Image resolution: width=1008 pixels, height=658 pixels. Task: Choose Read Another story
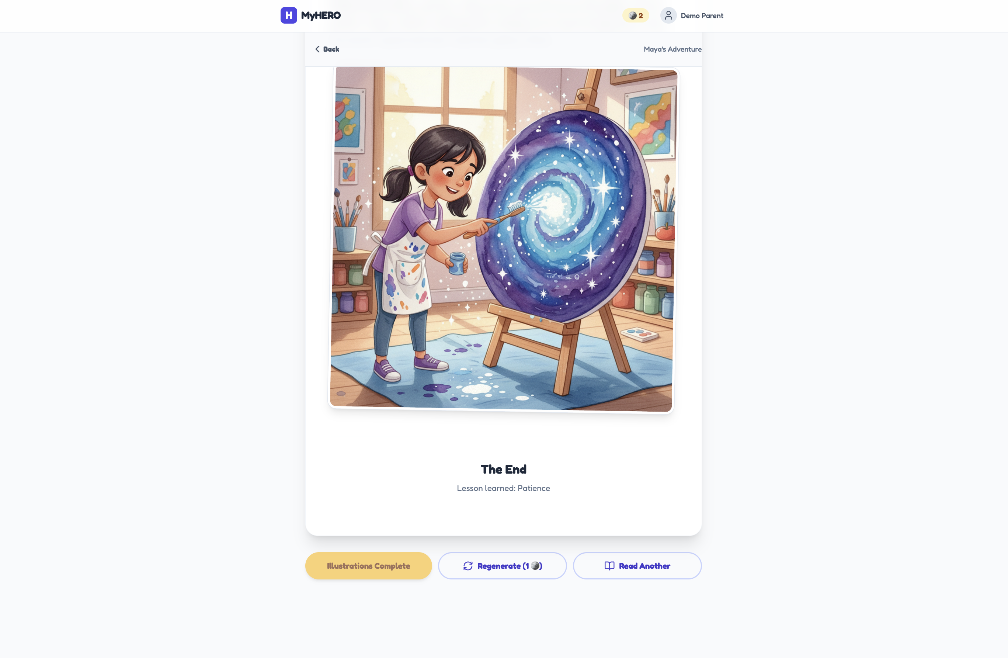[637, 566]
